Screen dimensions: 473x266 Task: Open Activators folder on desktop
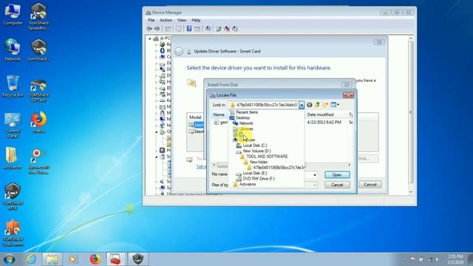coord(13,158)
